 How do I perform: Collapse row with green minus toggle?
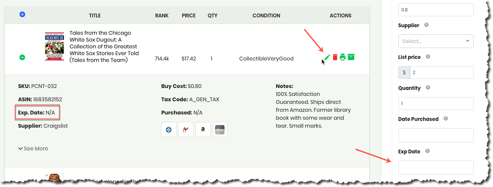point(22,57)
